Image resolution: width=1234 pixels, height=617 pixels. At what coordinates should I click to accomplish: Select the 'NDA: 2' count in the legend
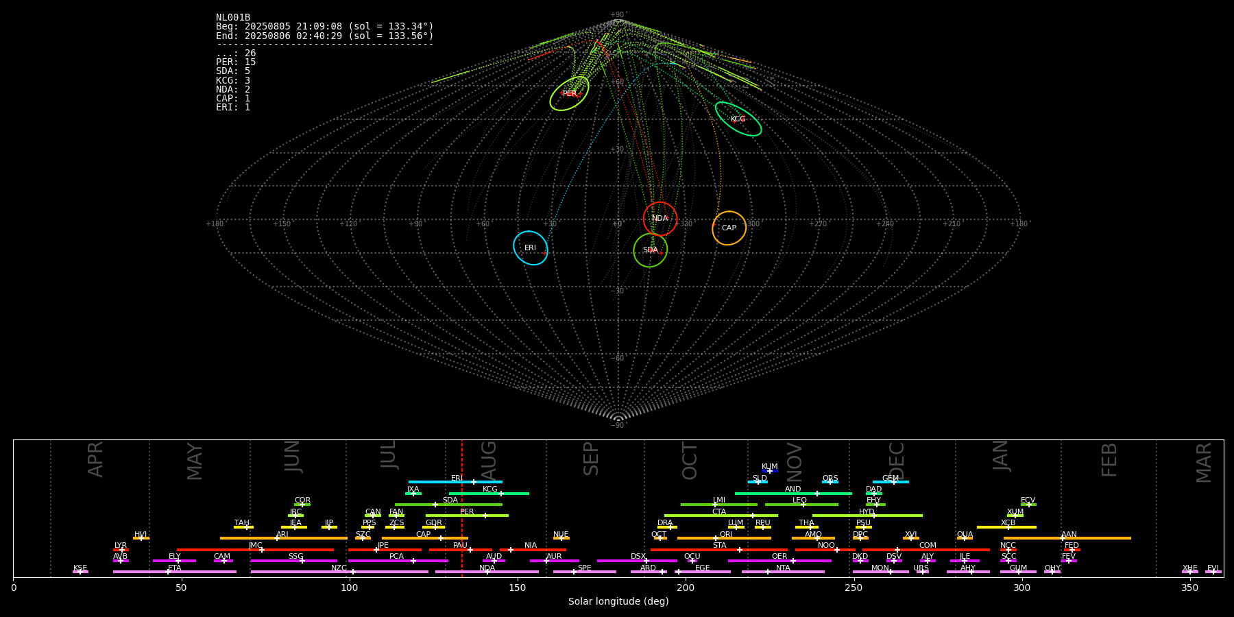(233, 89)
